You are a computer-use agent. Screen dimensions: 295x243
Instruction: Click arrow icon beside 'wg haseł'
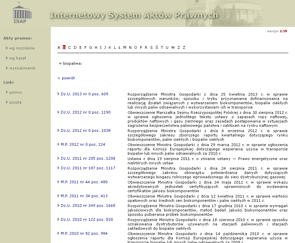(7, 58)
